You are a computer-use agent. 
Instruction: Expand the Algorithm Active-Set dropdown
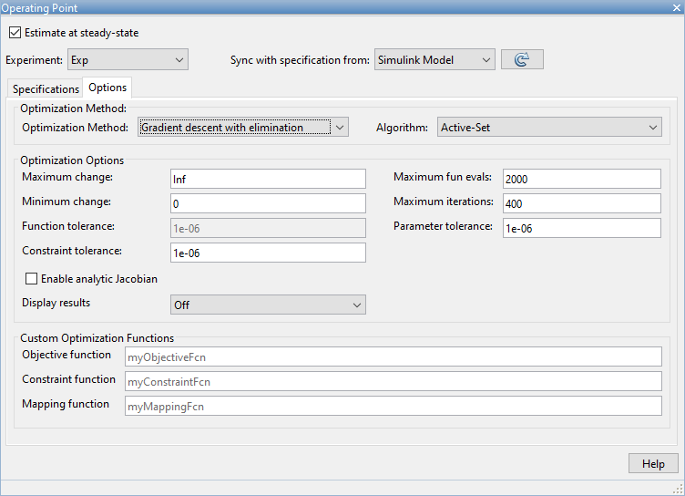pos(549,128)
